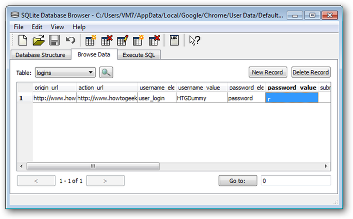
Task: Click the Go to record number field
Action: coord(295,181)
